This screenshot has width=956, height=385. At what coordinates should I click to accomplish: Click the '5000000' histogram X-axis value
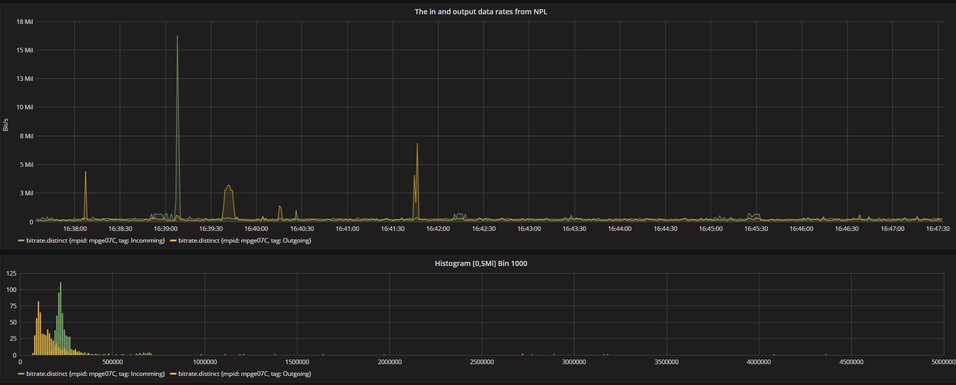[x=943, y=362]
